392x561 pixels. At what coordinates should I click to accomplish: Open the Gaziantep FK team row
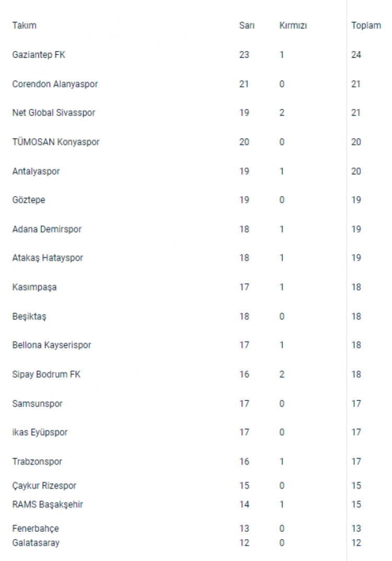pos(39,54)
